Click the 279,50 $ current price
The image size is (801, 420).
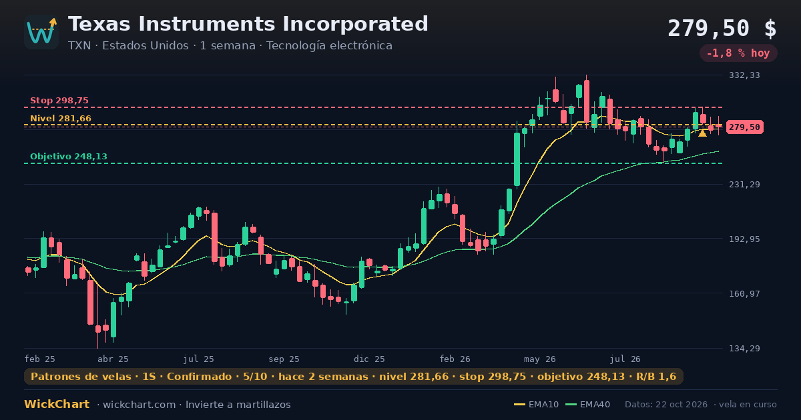point(722,29)
